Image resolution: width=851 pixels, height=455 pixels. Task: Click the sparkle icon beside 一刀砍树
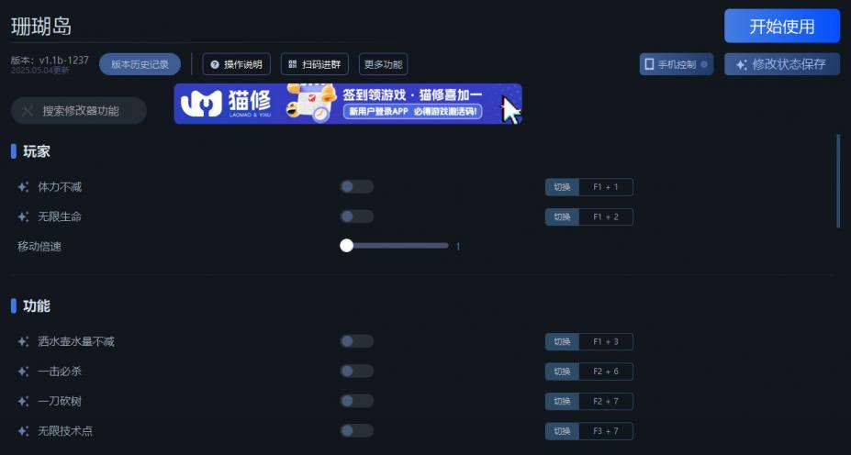(23, 401)
